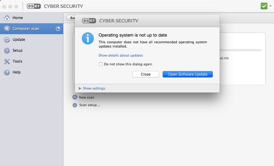The width and height of the screenshot is (274, 166).
Task: Click the Home house icon in the sidebar
Action: click(x=7, y=18)
